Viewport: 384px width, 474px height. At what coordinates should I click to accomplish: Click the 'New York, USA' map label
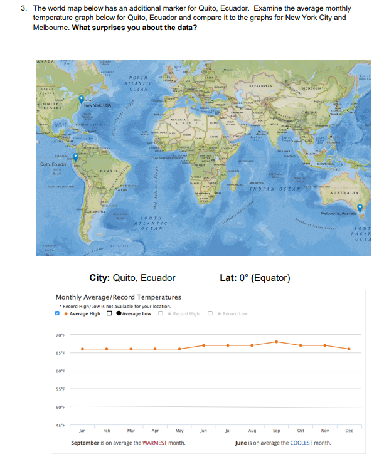click(97, 105)
